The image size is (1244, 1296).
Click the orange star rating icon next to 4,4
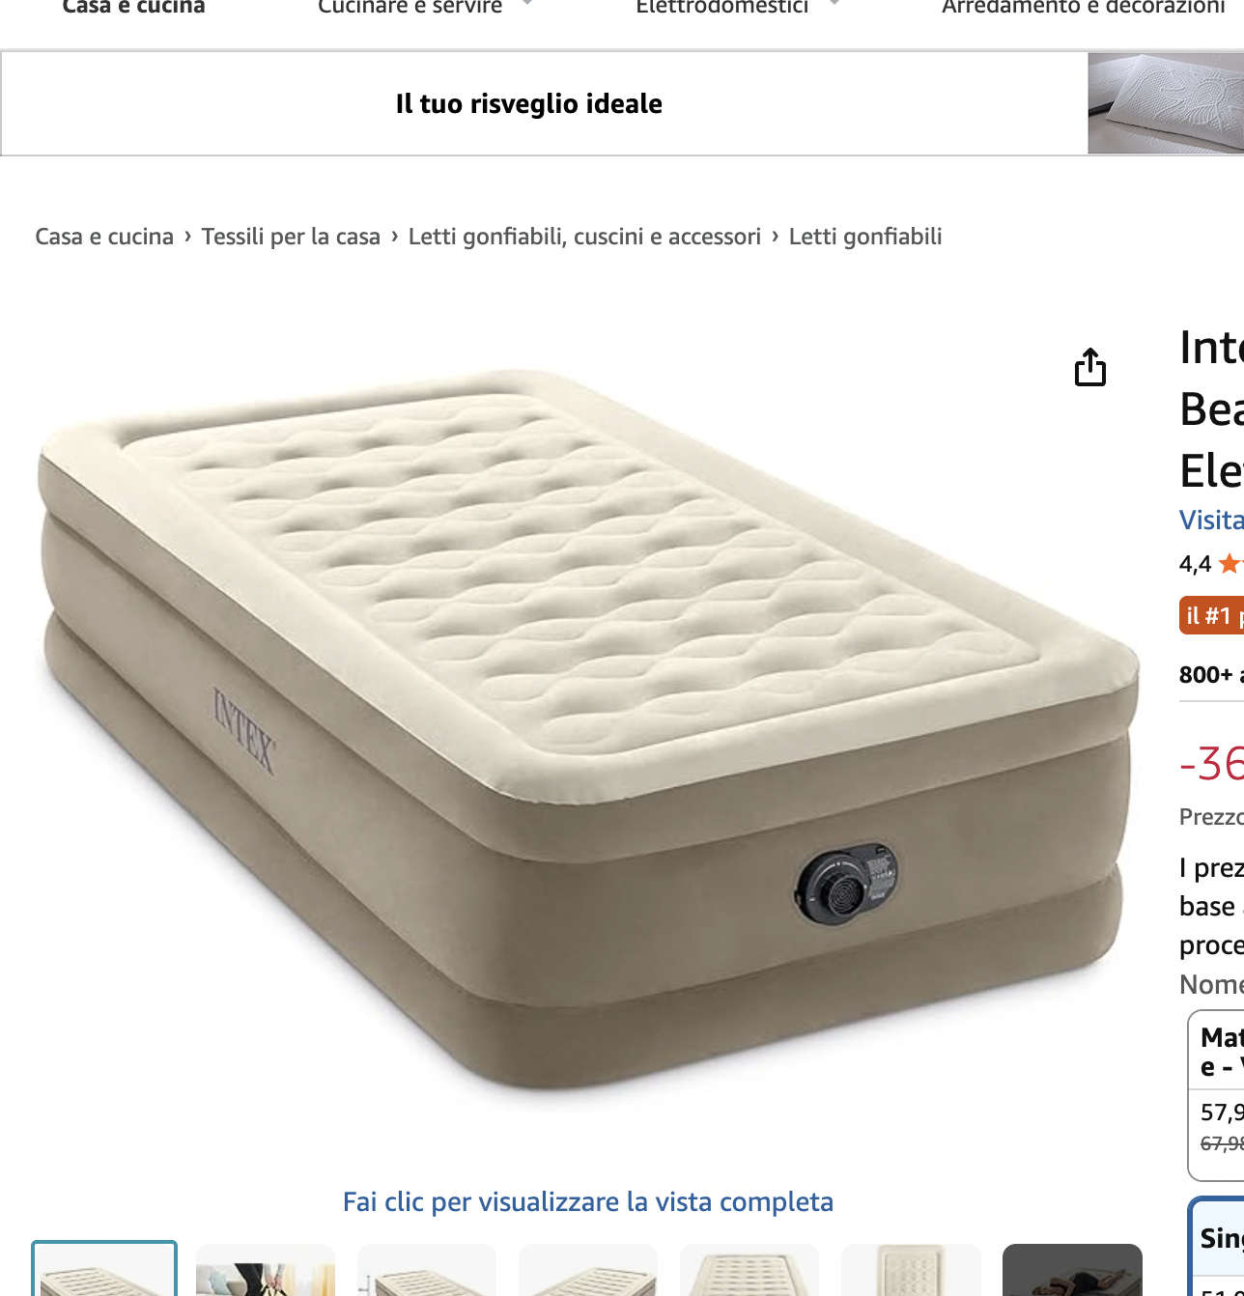click(x=1230, y=563)
